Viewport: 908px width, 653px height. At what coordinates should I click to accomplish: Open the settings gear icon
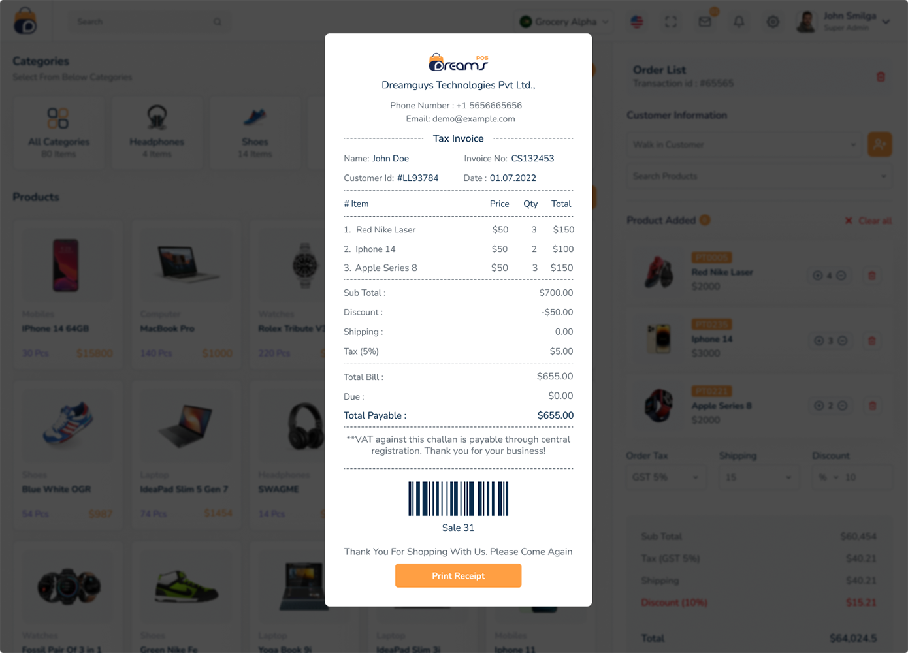(x=773, y=22)
